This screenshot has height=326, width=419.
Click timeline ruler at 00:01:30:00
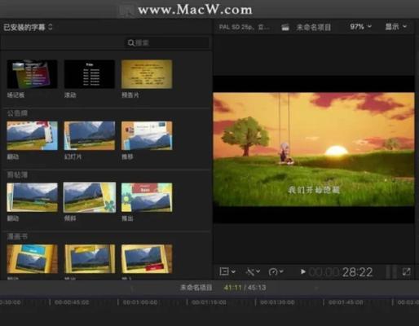[277, 302]
